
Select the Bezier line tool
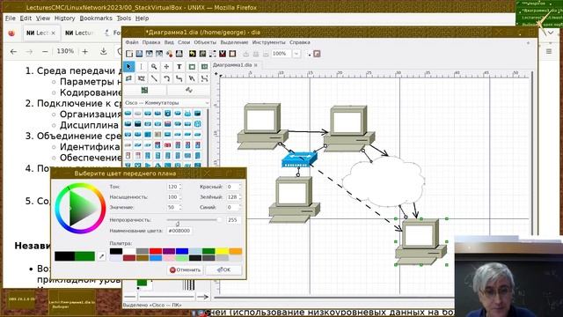204,78
